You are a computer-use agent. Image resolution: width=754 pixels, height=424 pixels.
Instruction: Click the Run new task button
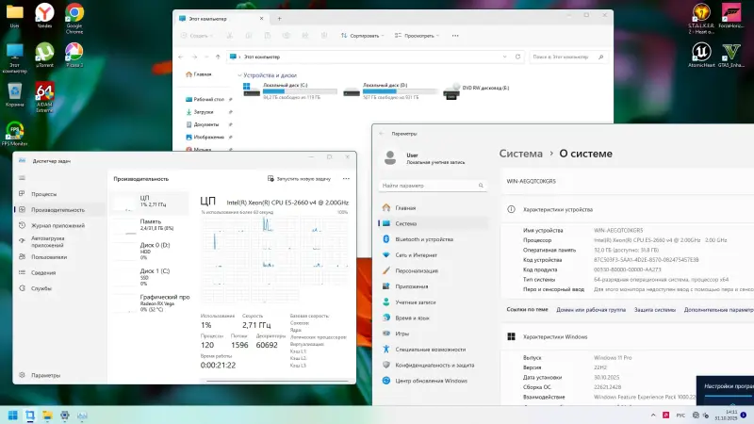point(299,178)
